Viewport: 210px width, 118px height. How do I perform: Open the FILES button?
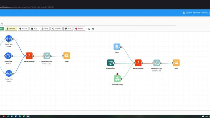click(x=34, y=29)
